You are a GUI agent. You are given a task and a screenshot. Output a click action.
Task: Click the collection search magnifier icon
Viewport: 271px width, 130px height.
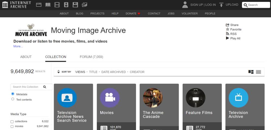[45, 87]
